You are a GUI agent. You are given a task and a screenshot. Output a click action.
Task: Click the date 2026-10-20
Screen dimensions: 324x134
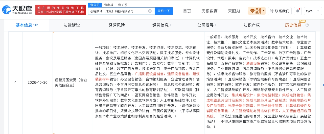(x=37, y=82)
